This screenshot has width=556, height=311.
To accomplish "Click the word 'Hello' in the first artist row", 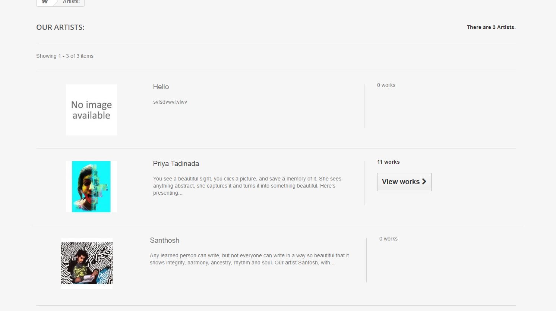I will click(161, 87).
